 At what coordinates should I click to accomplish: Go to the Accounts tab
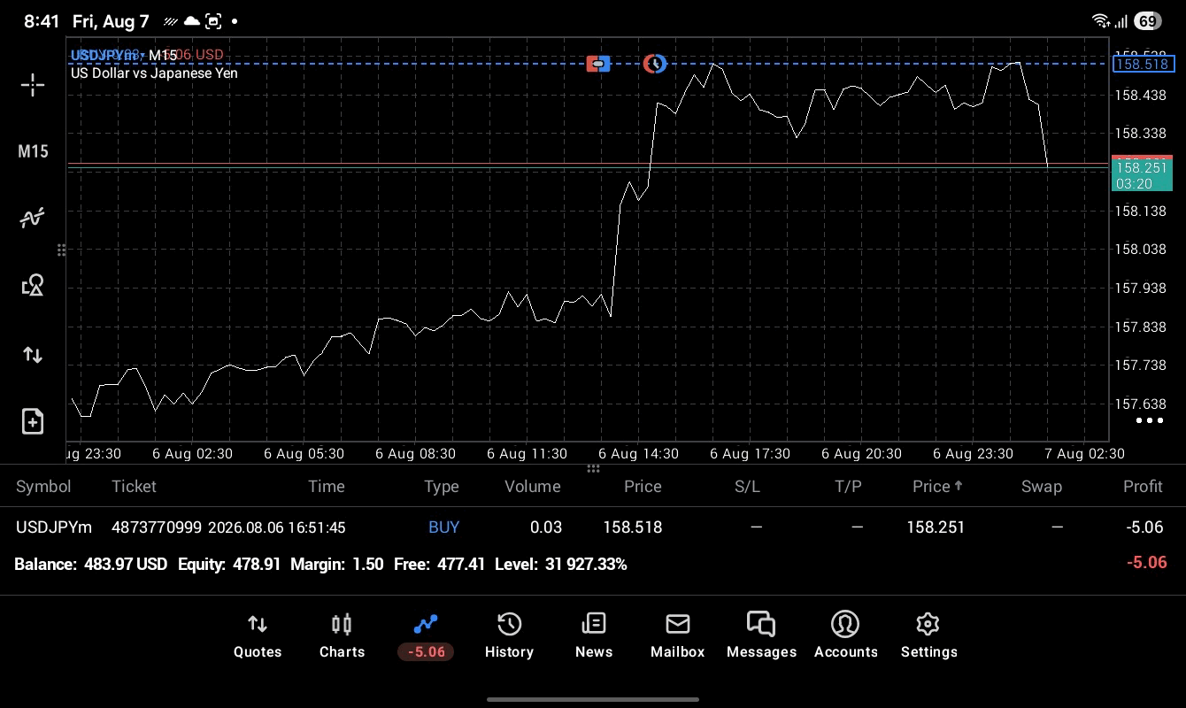[845, 636]
